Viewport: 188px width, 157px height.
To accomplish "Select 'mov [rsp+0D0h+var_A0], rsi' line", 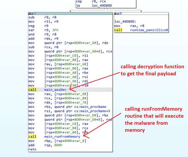I will 59,77.
